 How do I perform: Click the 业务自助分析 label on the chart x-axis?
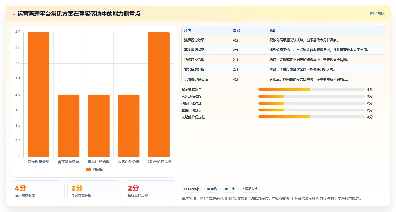point(129,162)
